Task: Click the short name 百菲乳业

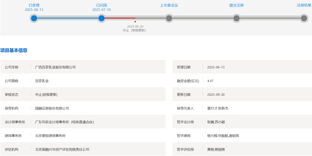Action: point(42,81)
